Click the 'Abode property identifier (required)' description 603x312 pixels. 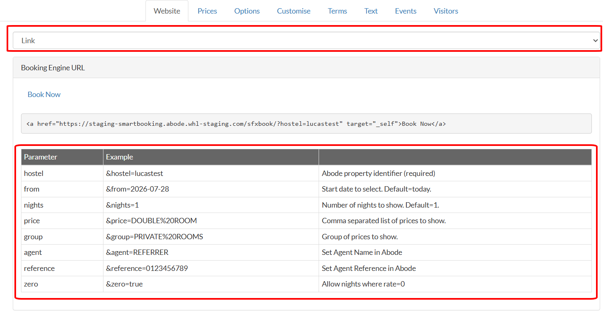tap(378, 173)
